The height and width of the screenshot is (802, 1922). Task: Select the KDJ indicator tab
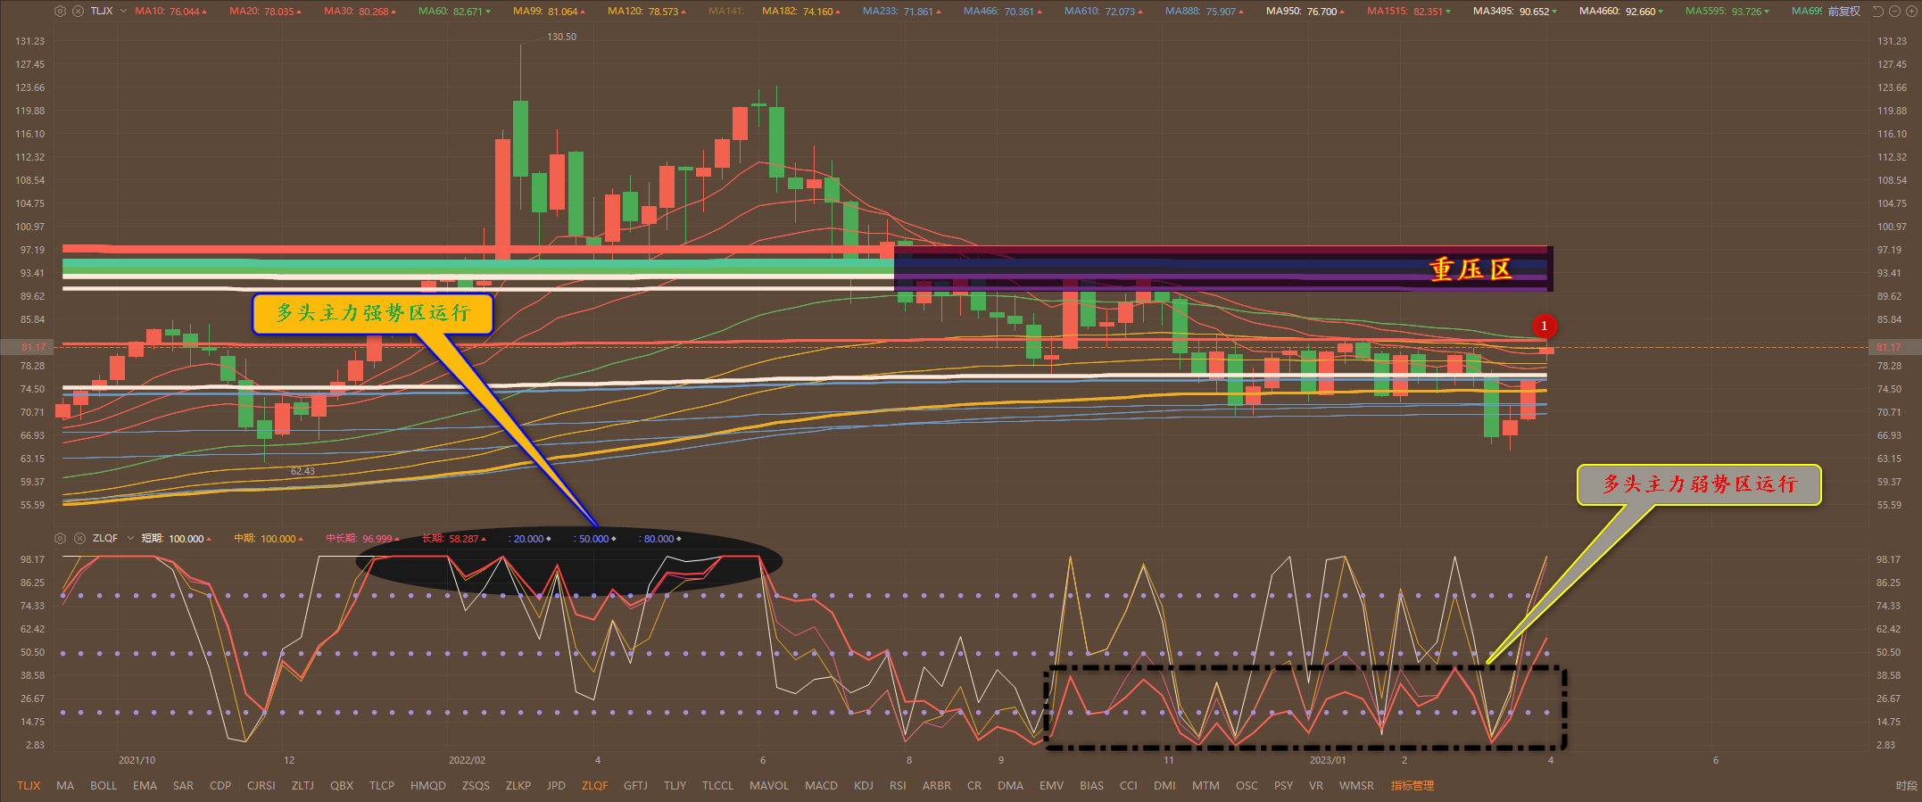pos(863,786)
